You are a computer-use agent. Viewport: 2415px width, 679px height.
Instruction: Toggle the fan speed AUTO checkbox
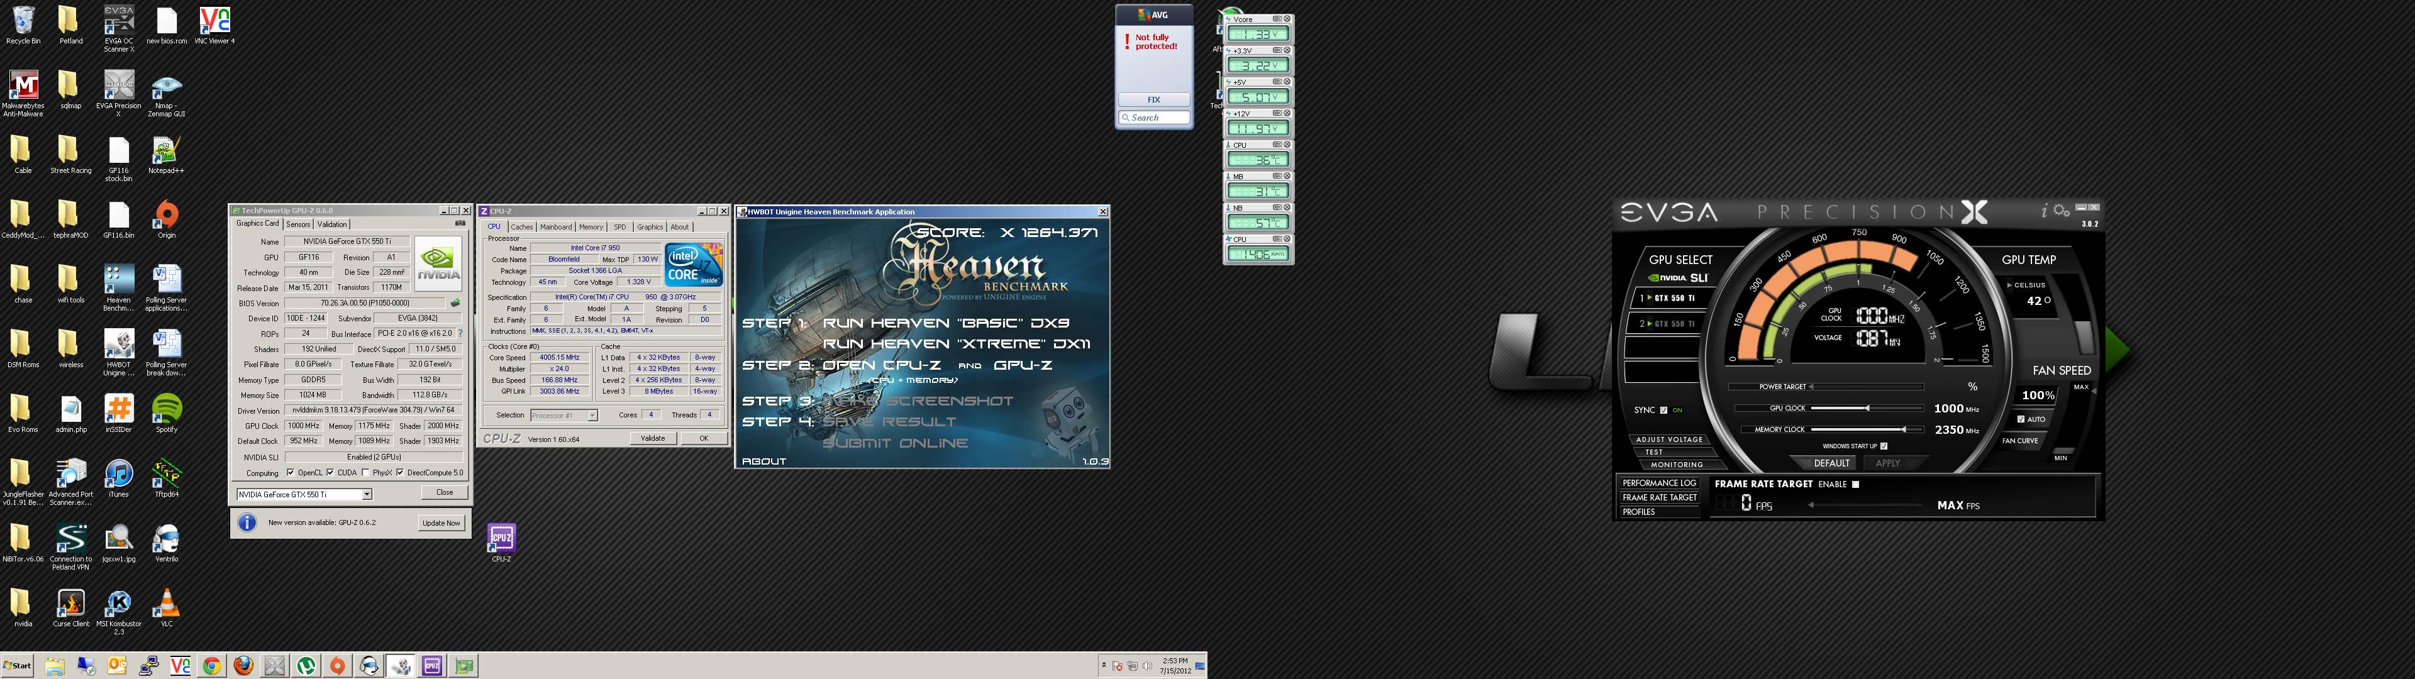coord(2020,419)
